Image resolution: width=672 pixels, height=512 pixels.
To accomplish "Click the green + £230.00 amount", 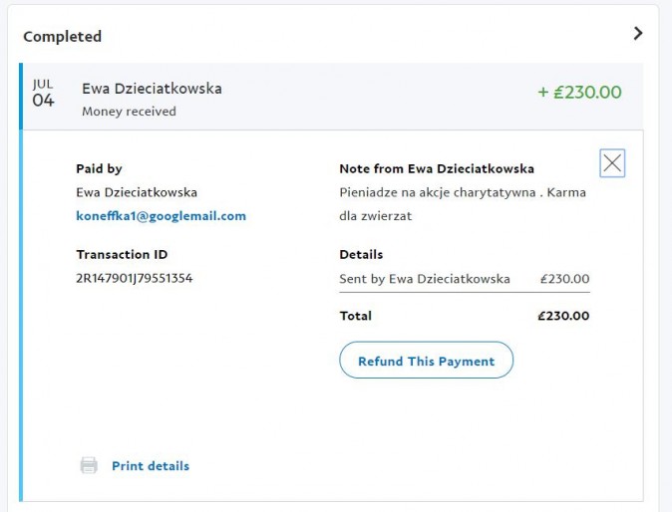I will 579,93.
